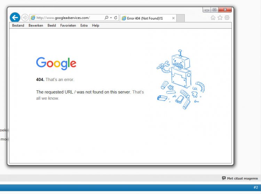
Task: Click the grey Forward arrow button
Action: (x=25, y=17)
